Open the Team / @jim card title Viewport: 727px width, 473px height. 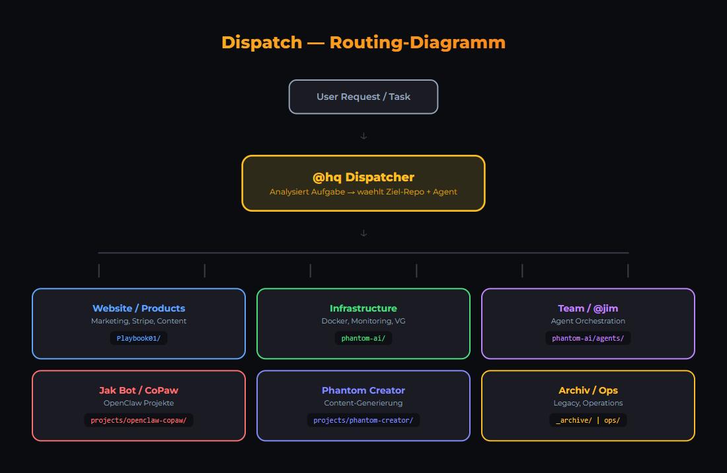(x=588, y=308)
